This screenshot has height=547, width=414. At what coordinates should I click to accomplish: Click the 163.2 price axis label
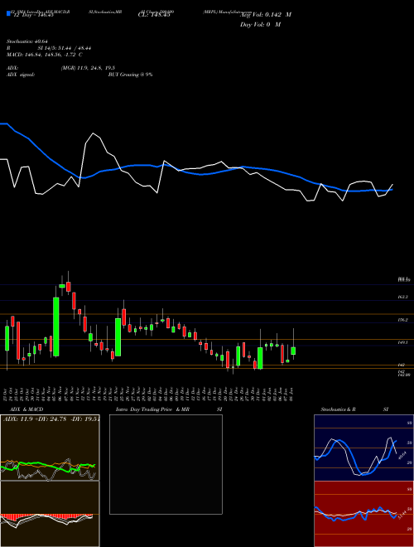click(x=402, y=298)
